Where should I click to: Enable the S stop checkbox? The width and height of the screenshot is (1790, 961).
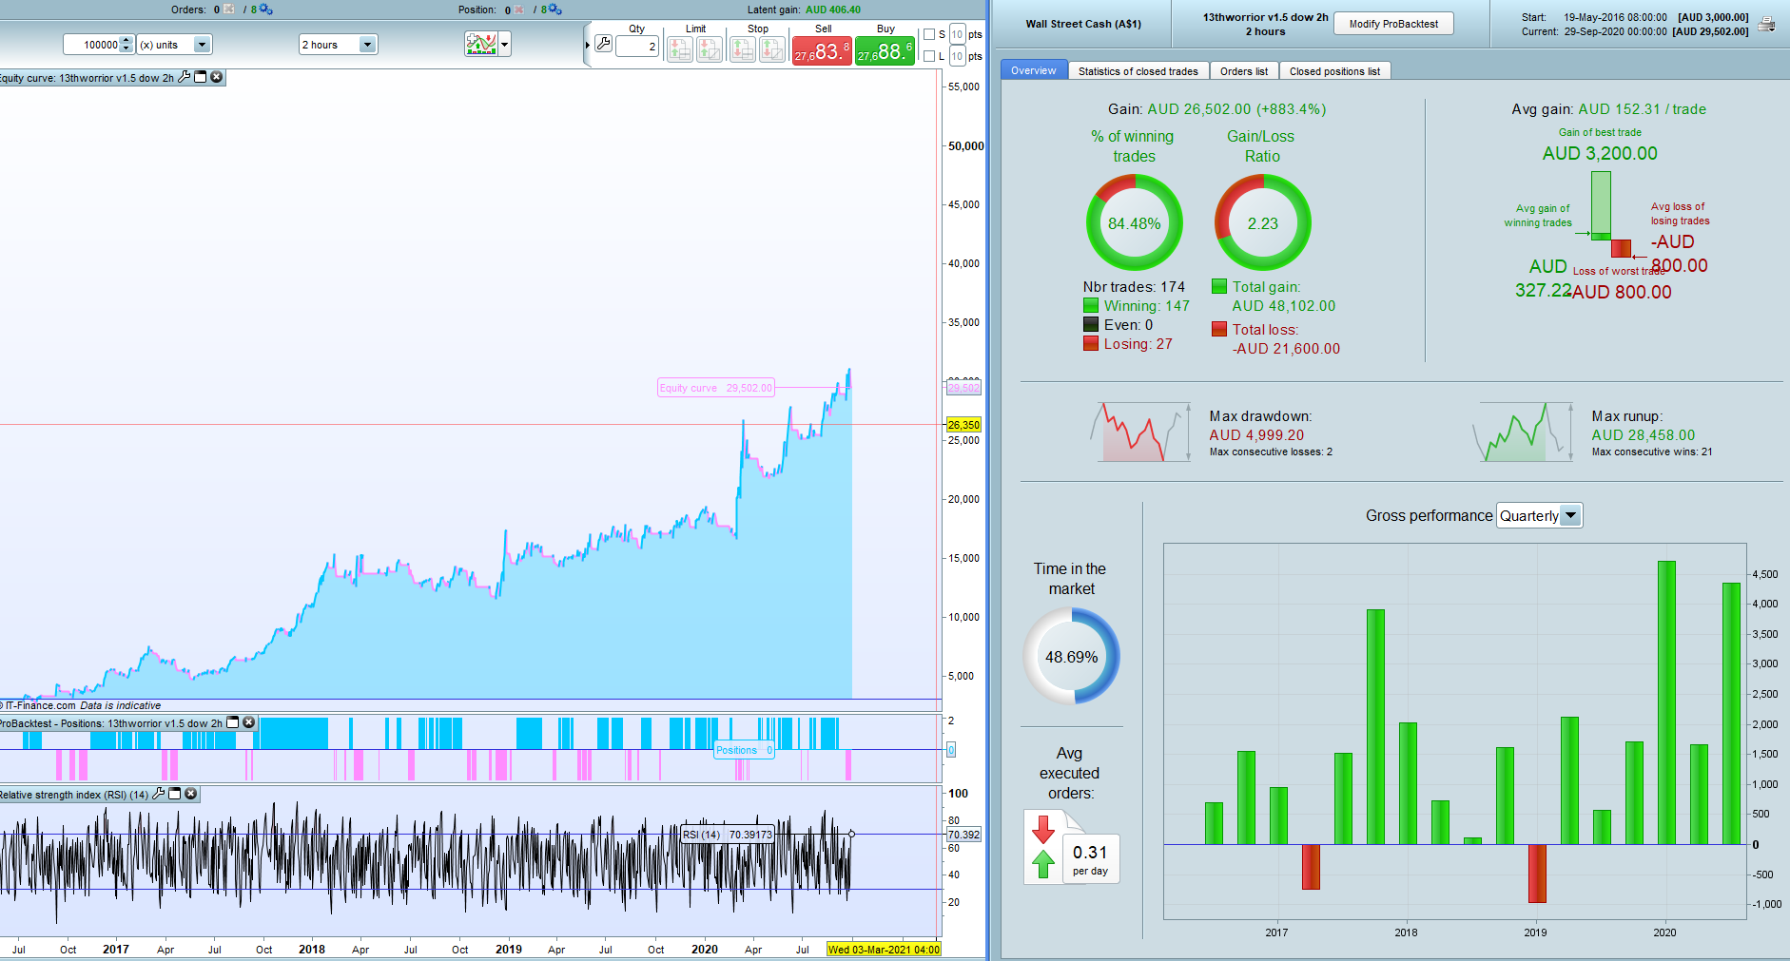click(x=929, y=35)
